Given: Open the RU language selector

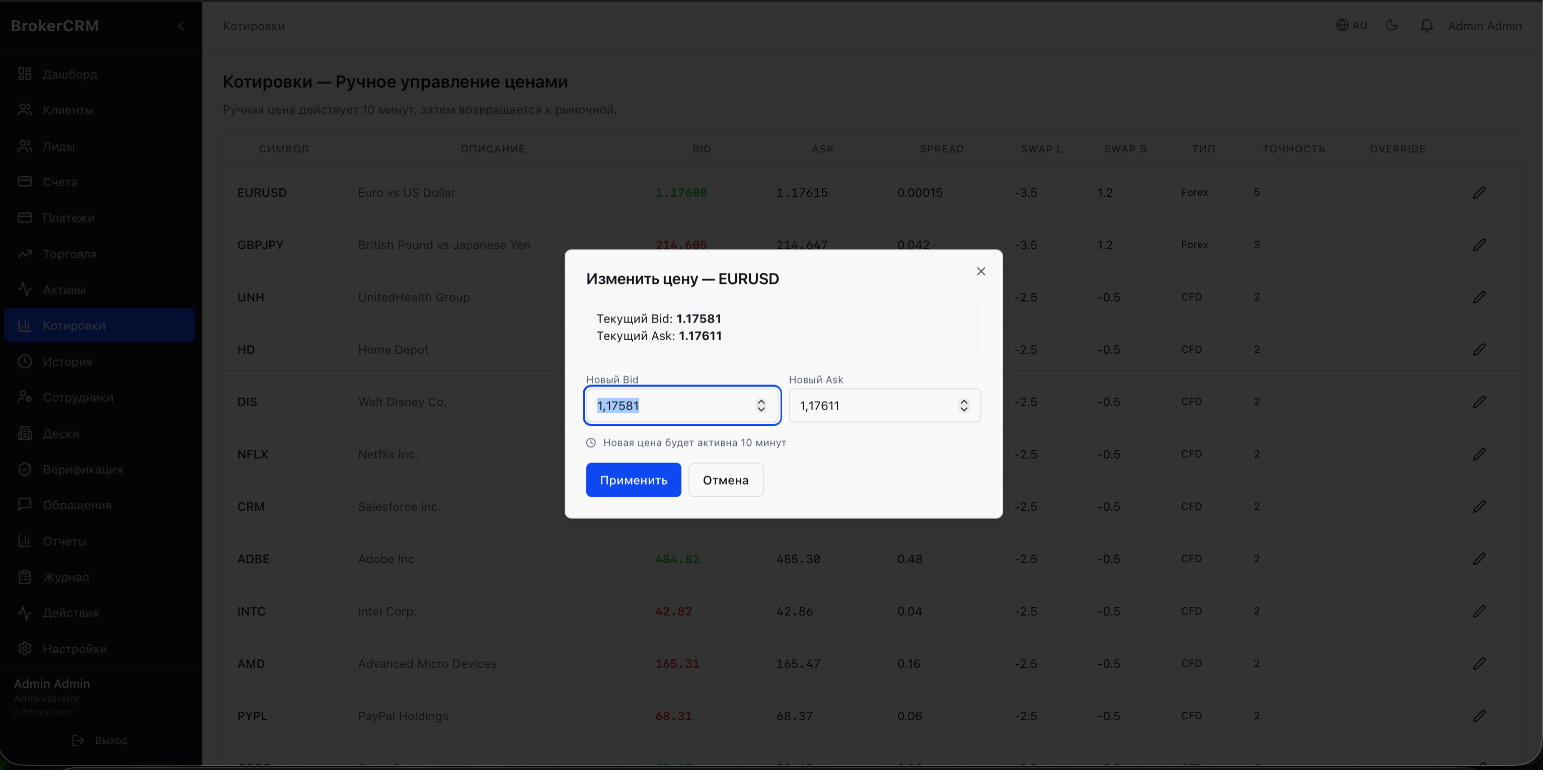Looking at the screenshot, I should [x=1351, y=25].
